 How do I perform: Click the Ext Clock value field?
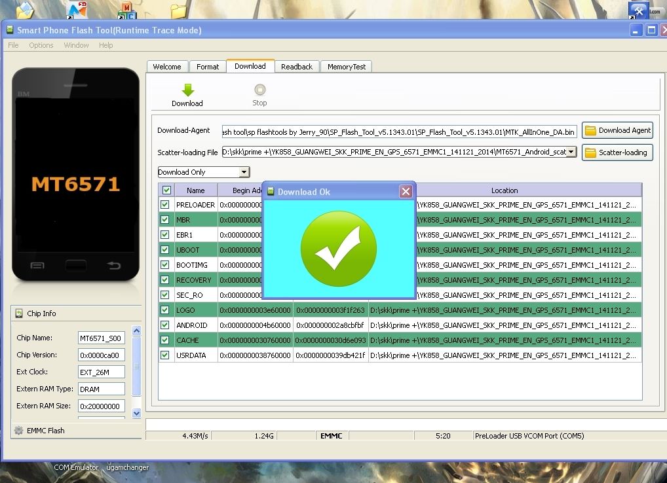pyautogui.click(x=102, y=372)
